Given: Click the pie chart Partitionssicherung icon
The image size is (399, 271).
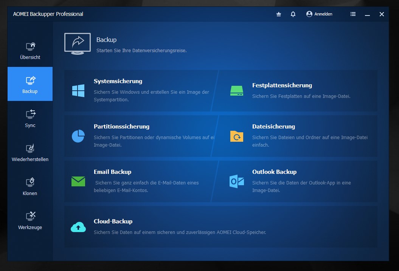Looking at the screenshot, I should pyautogui.click(x=78, y=136).
